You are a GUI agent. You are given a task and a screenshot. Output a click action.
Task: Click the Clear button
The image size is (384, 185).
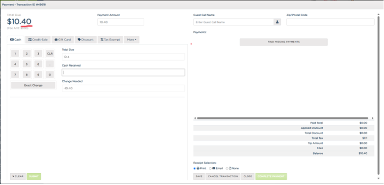pyautogui.click(x=18, y=177)
